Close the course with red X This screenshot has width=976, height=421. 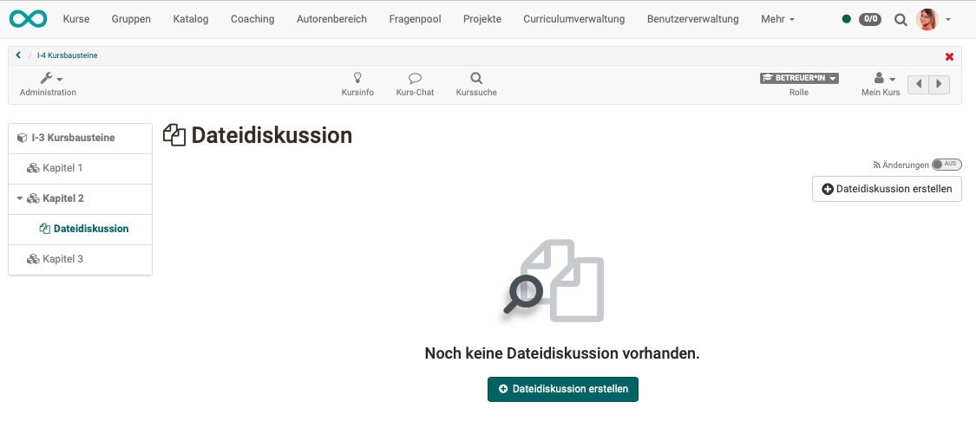tap(949, 56)
